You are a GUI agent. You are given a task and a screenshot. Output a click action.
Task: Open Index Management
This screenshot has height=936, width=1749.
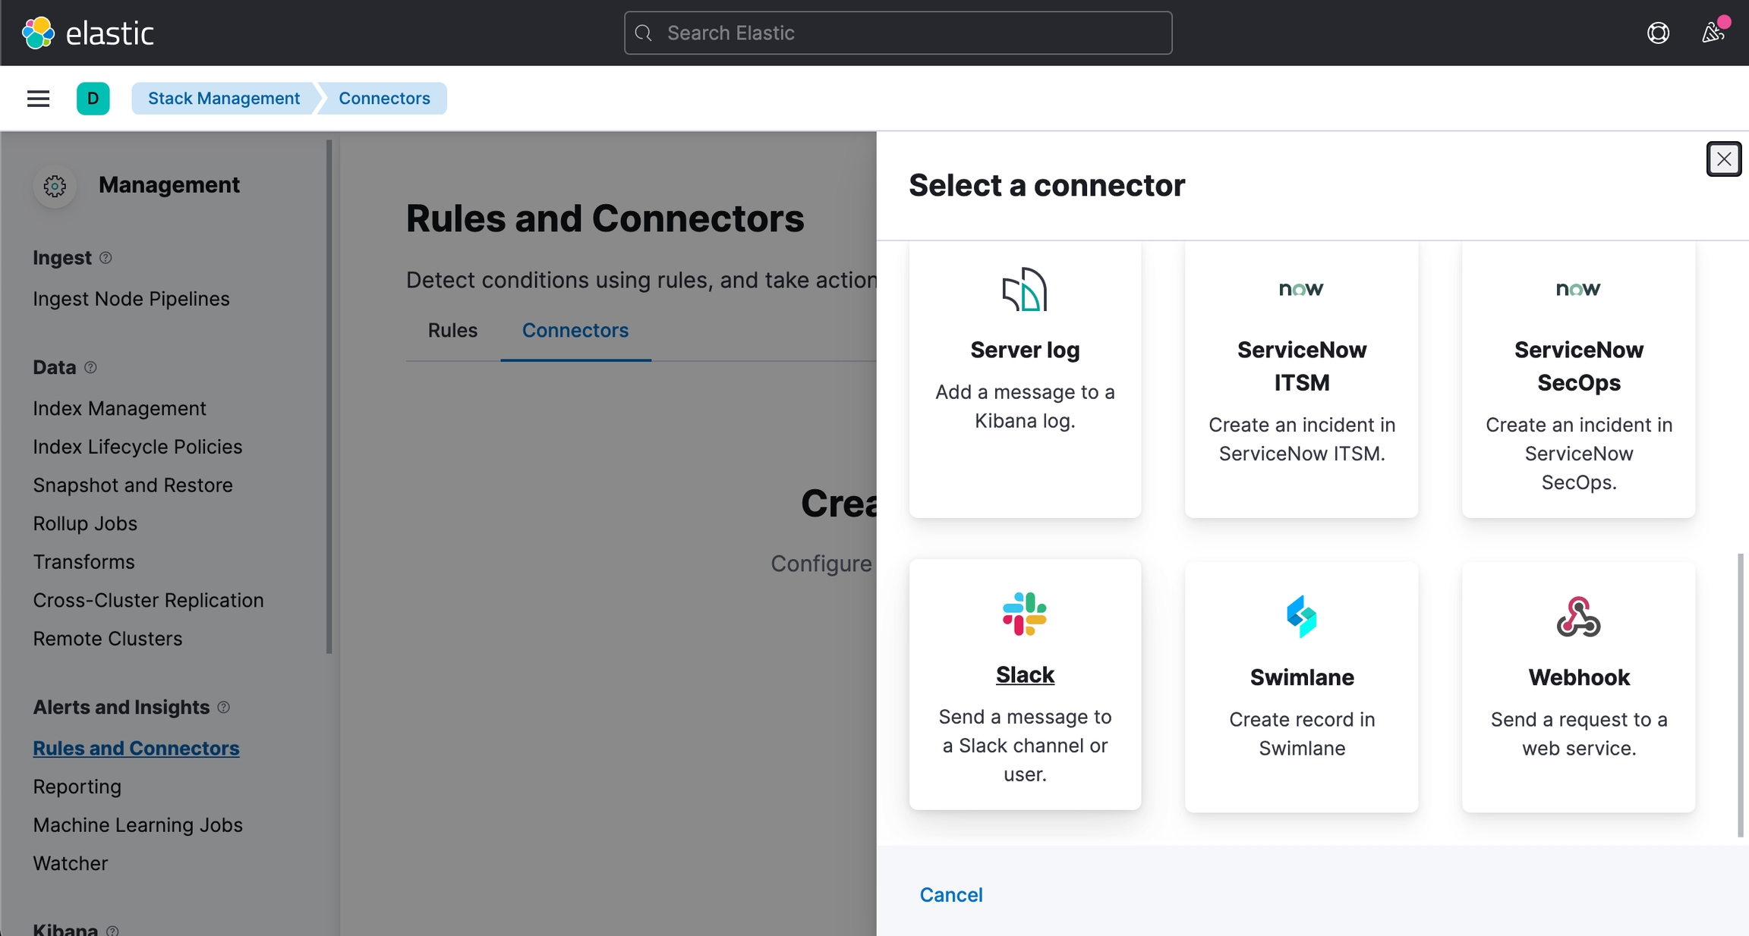(119, 408)
